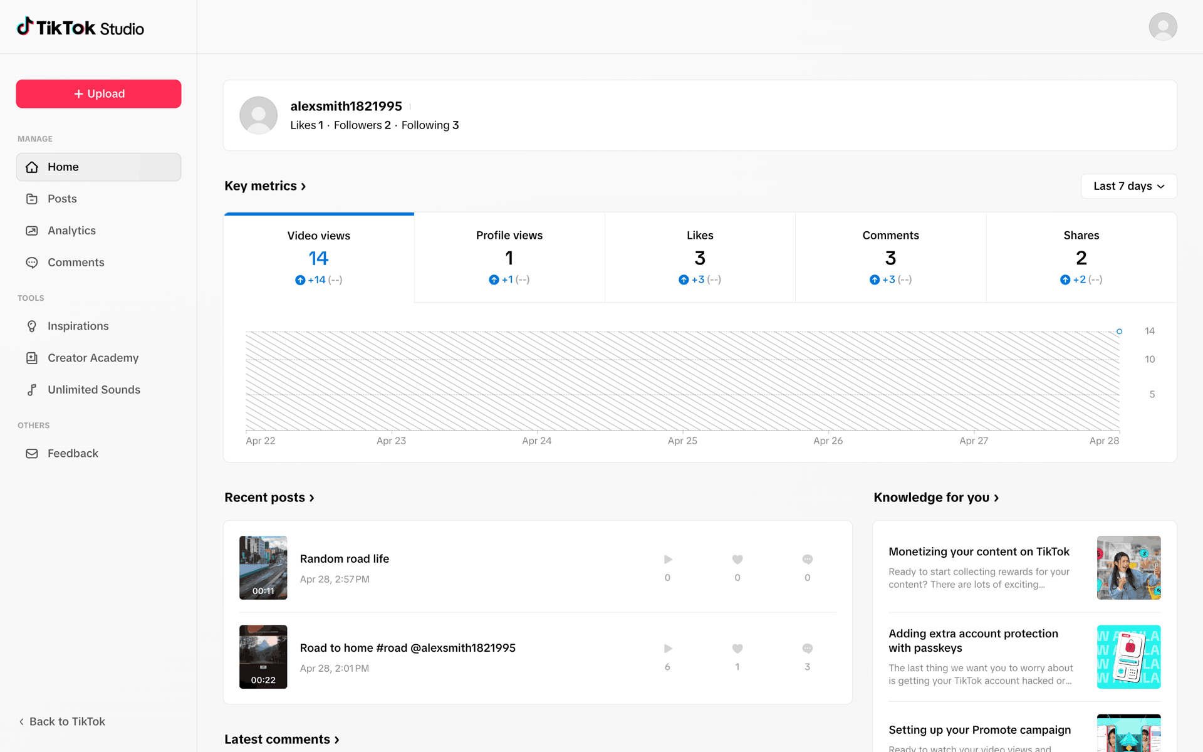The image size is (1203, 752).
Task: Click the Monetizing article thumbnail image
Action: click(1128, 568)
